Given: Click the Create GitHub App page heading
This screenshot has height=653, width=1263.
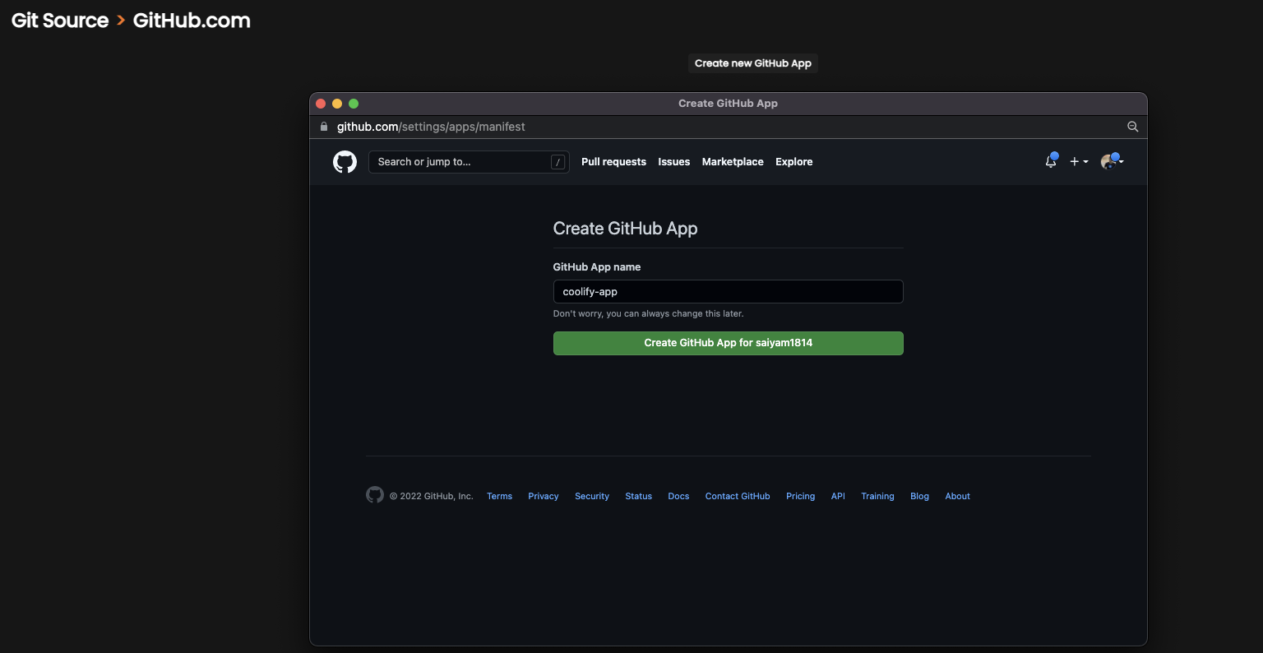Looking at the screenshot, I should [625, 229].
